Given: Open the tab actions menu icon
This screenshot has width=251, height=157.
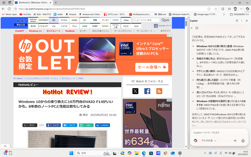Looking at the screenshot, I should tap(10, 3).
